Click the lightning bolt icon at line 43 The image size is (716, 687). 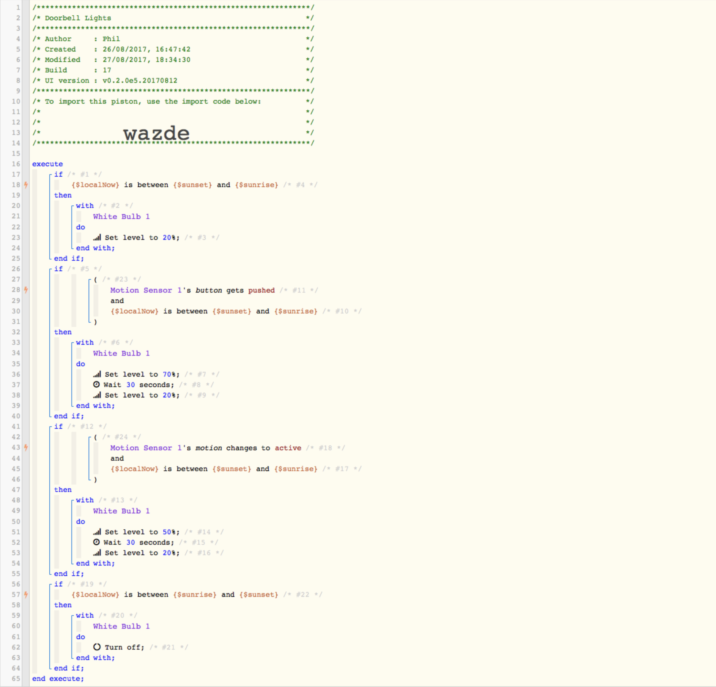(x=26, y=447)
